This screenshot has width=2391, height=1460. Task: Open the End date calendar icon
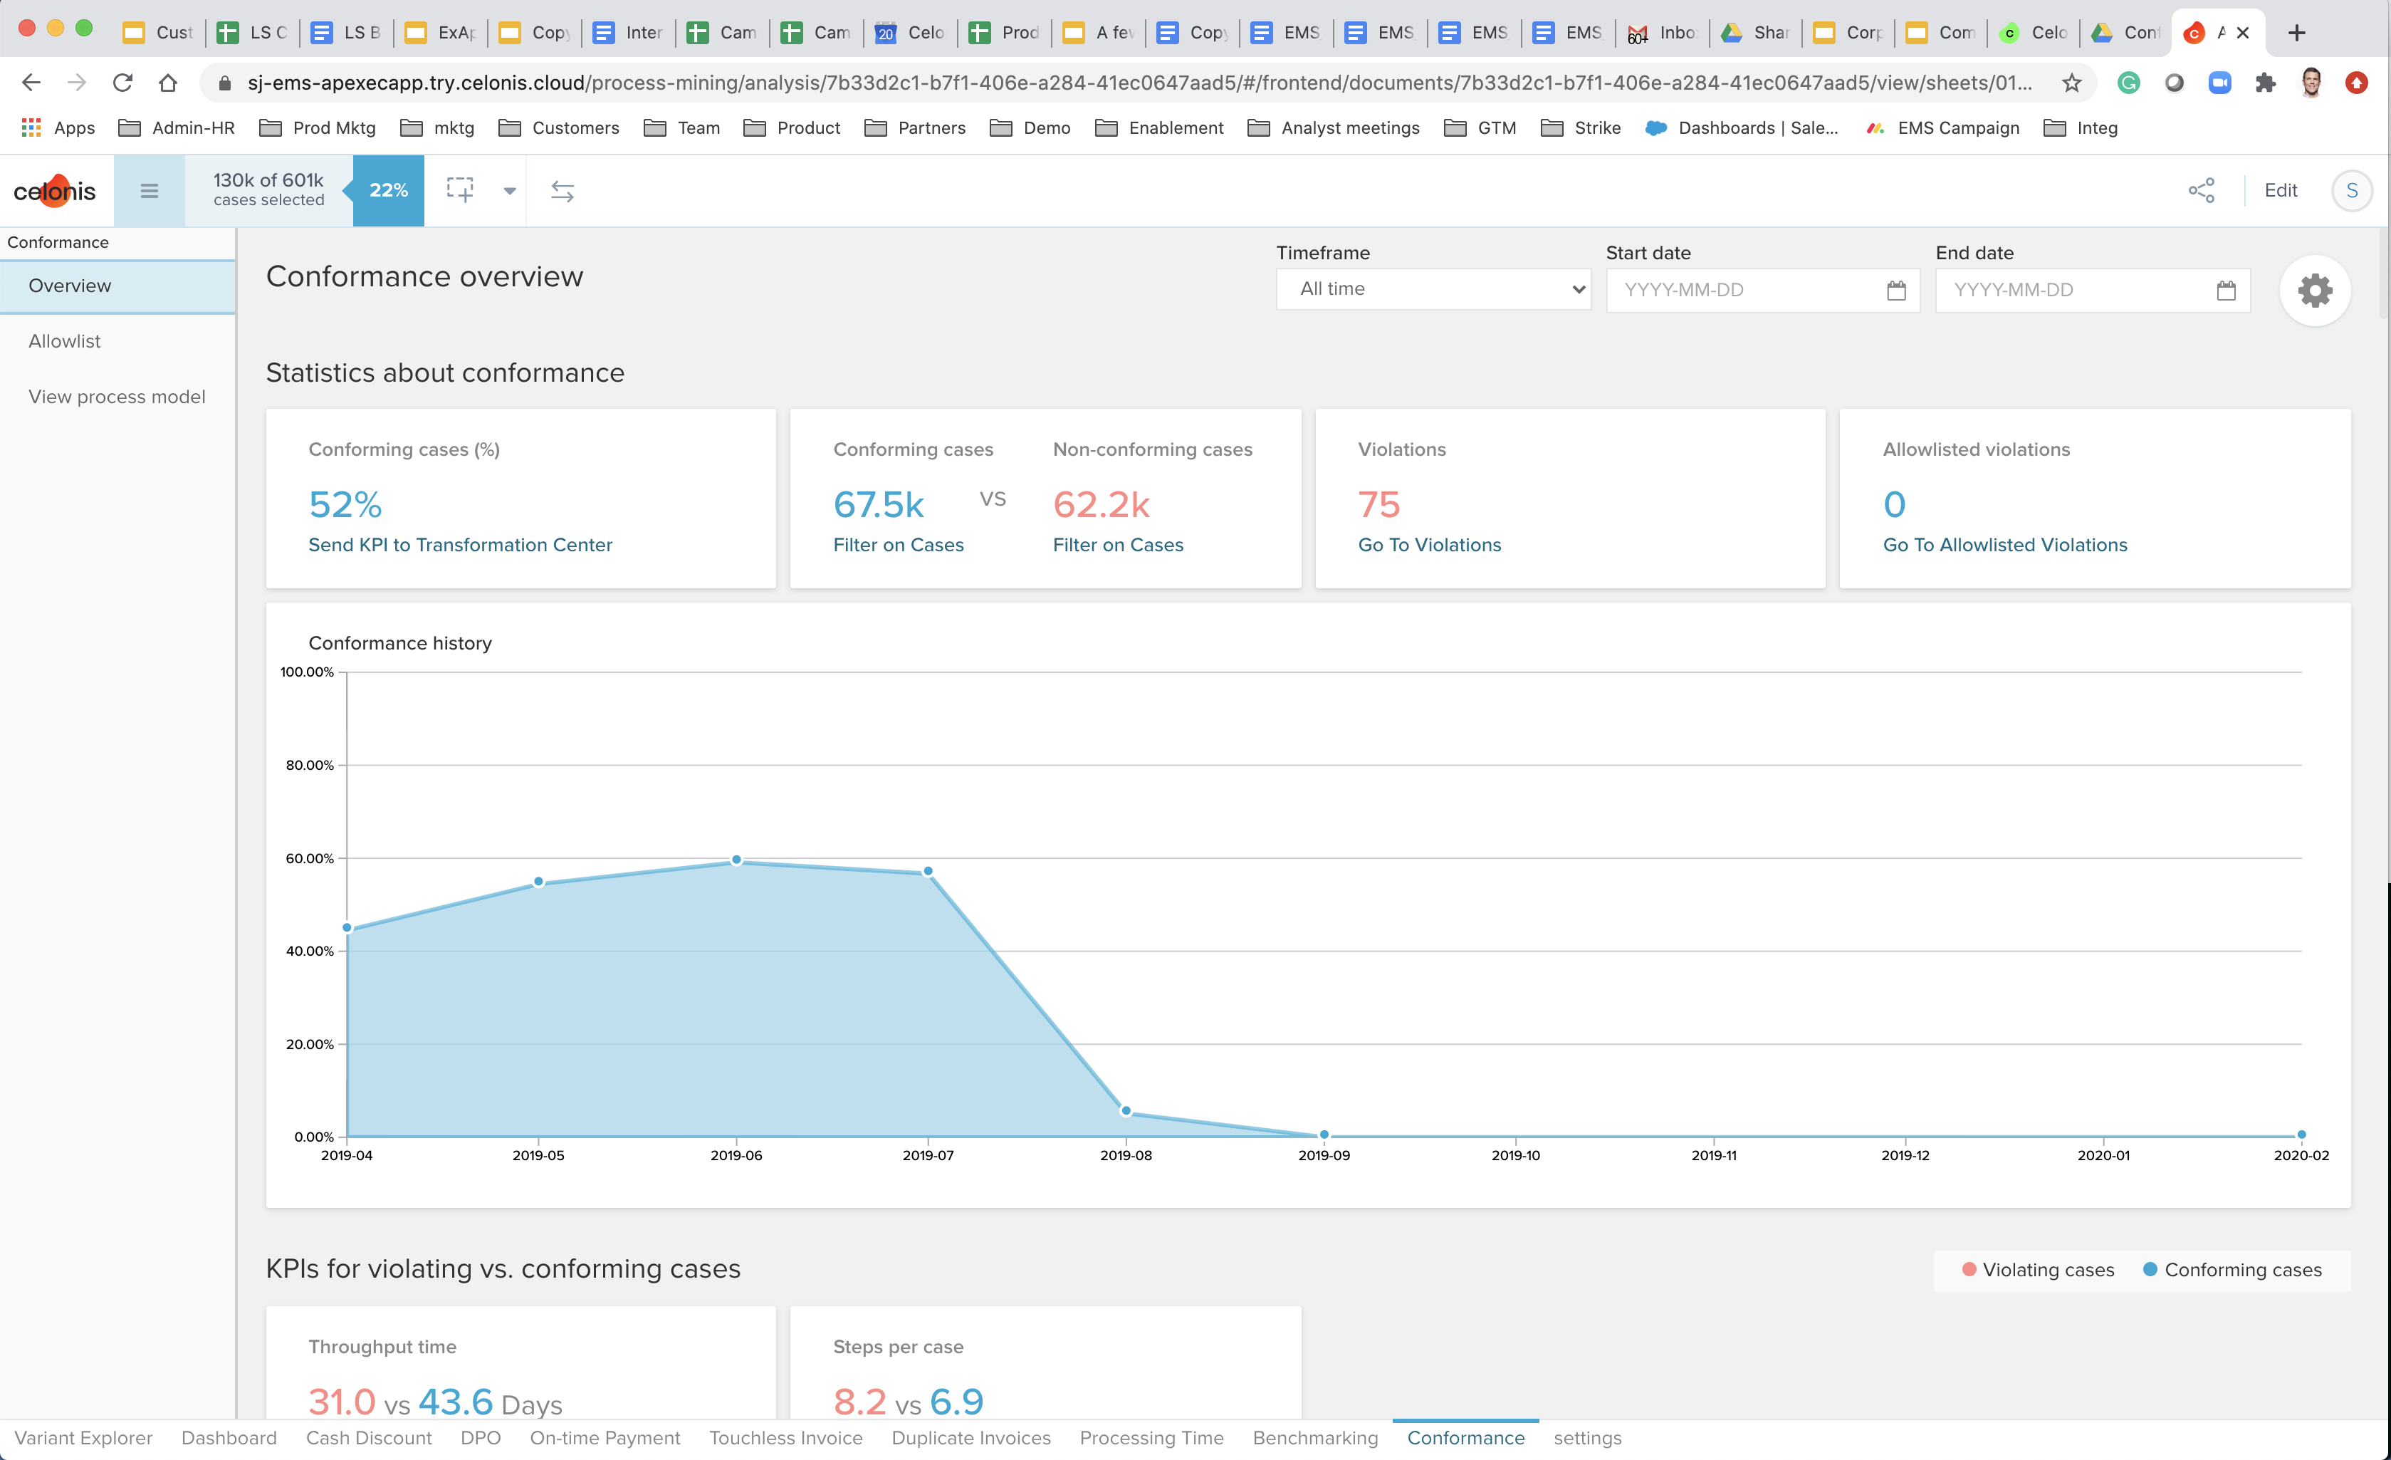coord(2227,289)
